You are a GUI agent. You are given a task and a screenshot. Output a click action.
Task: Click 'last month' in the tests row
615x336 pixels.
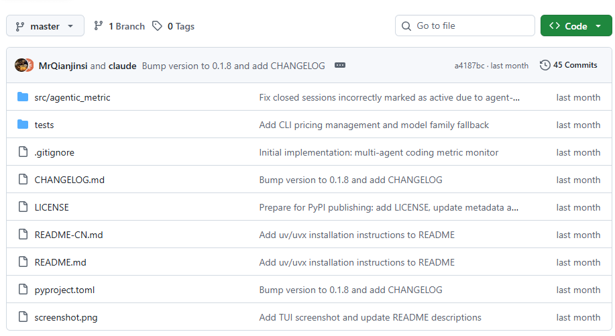(578, 125)
